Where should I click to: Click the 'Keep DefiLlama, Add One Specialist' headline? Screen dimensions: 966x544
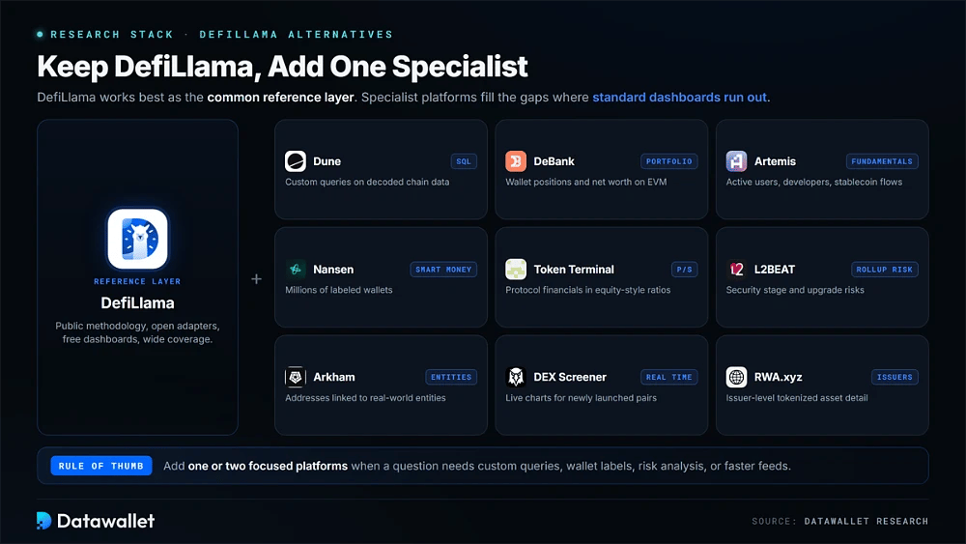282,67
